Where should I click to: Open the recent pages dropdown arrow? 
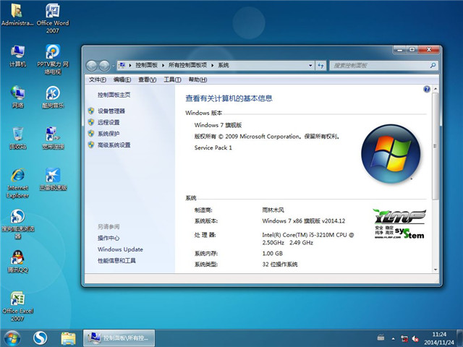[x=113, y=66]
